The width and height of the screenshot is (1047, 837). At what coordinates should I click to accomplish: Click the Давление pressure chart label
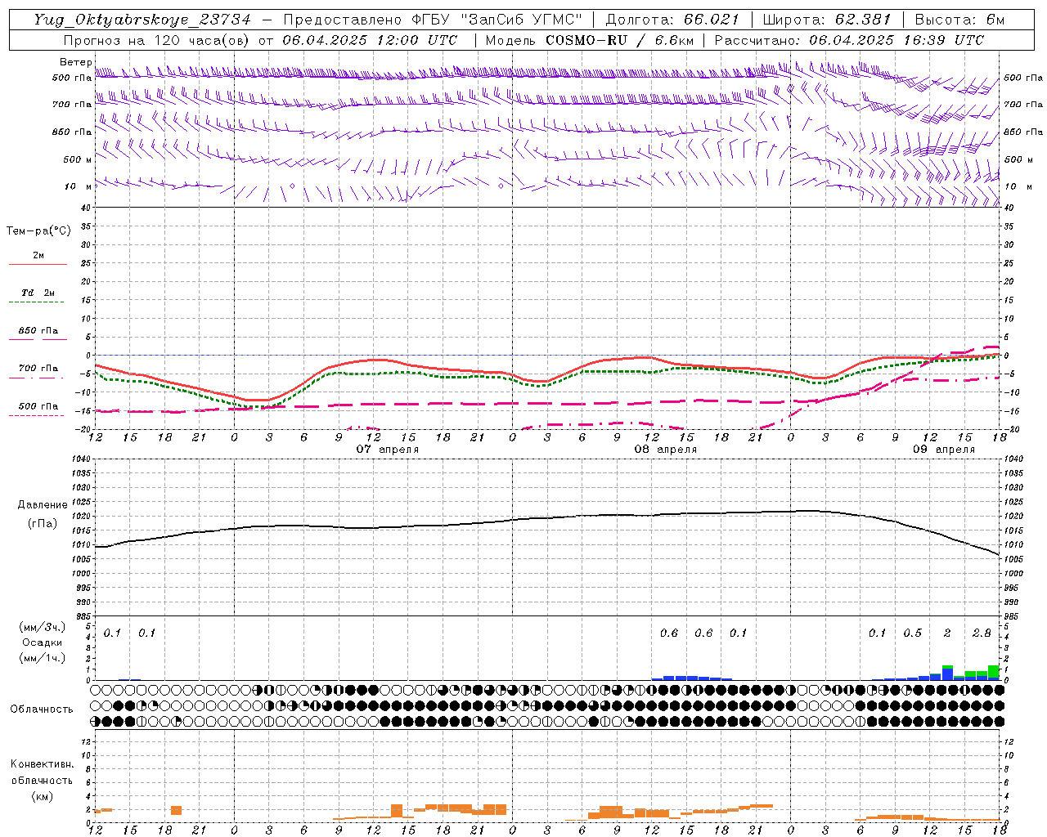tap(43, 505)
